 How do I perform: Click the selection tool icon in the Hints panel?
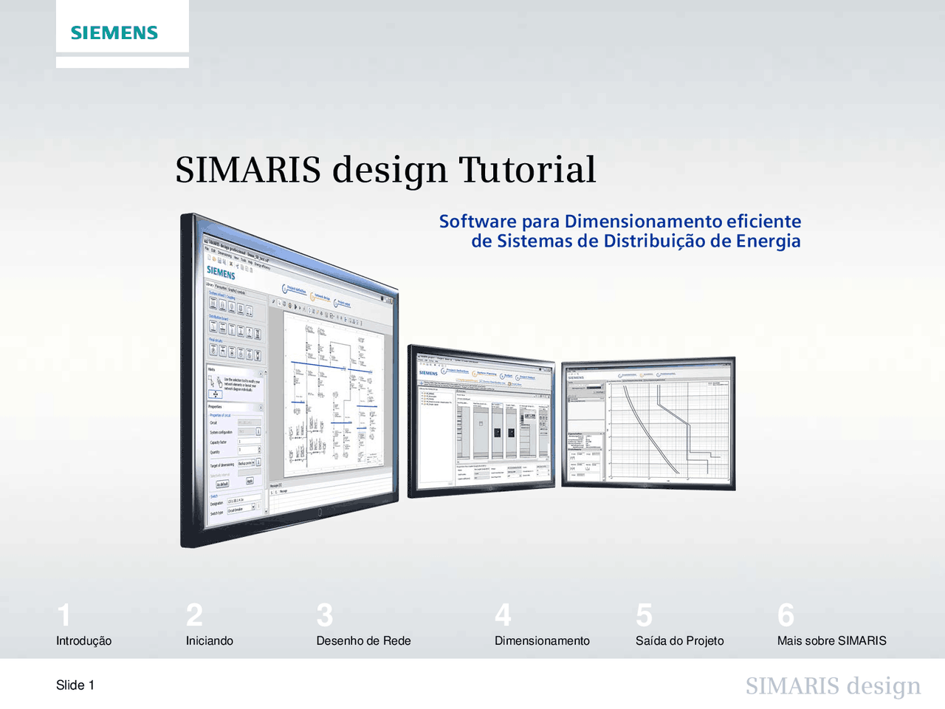(x=216, y=394)
